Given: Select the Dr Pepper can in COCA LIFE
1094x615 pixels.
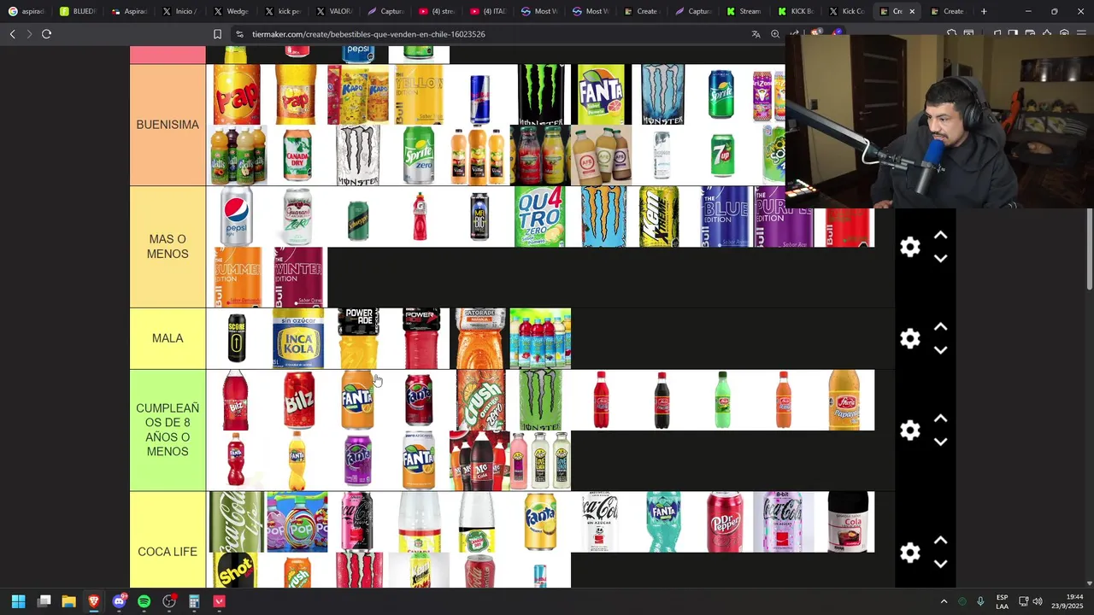Looking at the screenshot, I should click(x=724, y=522).
